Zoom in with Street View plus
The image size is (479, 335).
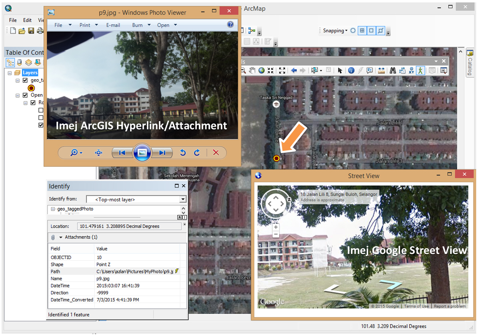(276, 227)
